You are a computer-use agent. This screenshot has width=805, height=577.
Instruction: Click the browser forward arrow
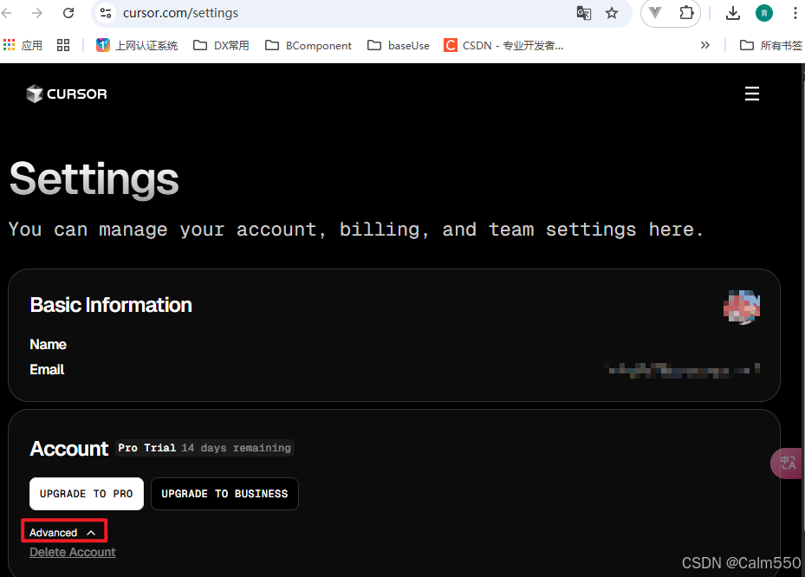[x=37, y=13]
